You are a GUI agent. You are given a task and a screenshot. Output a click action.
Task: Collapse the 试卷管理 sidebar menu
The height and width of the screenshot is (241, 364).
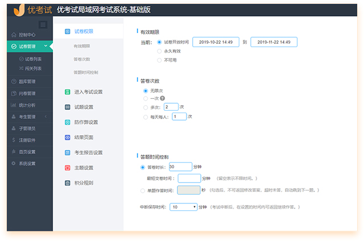pyautogui.click(x=30, y=47)
